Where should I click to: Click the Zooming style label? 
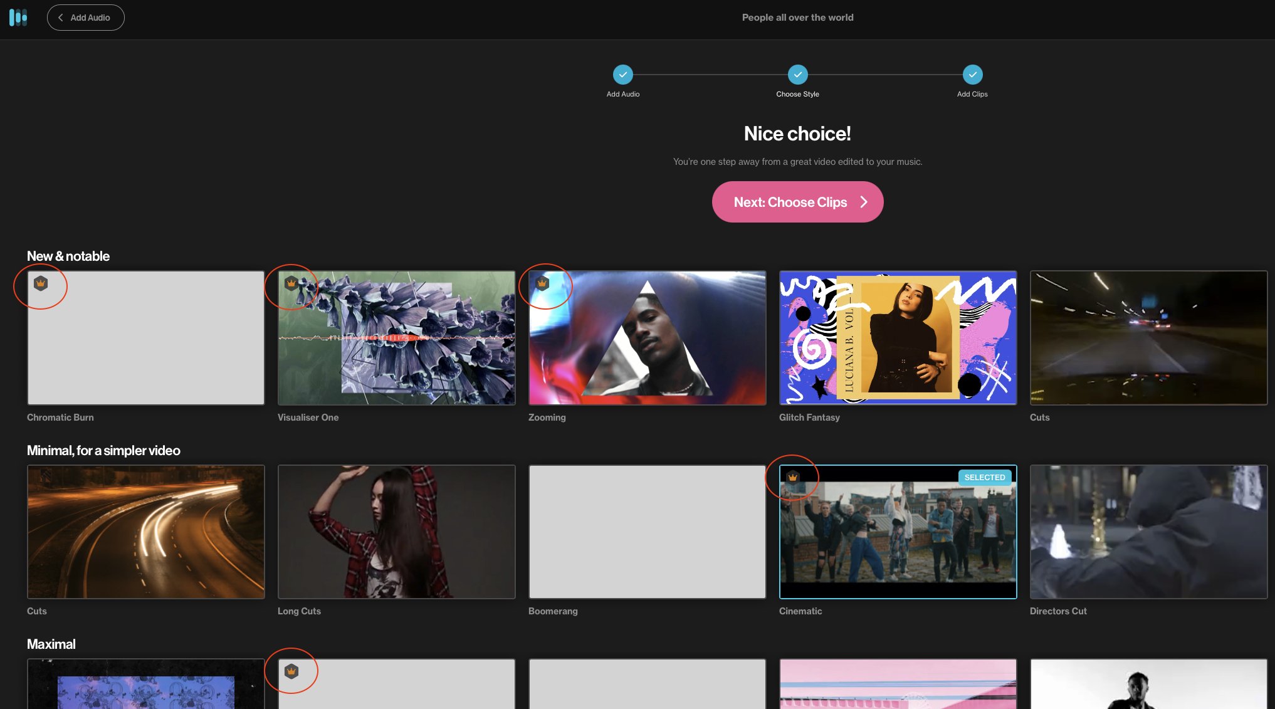(547, 418)
